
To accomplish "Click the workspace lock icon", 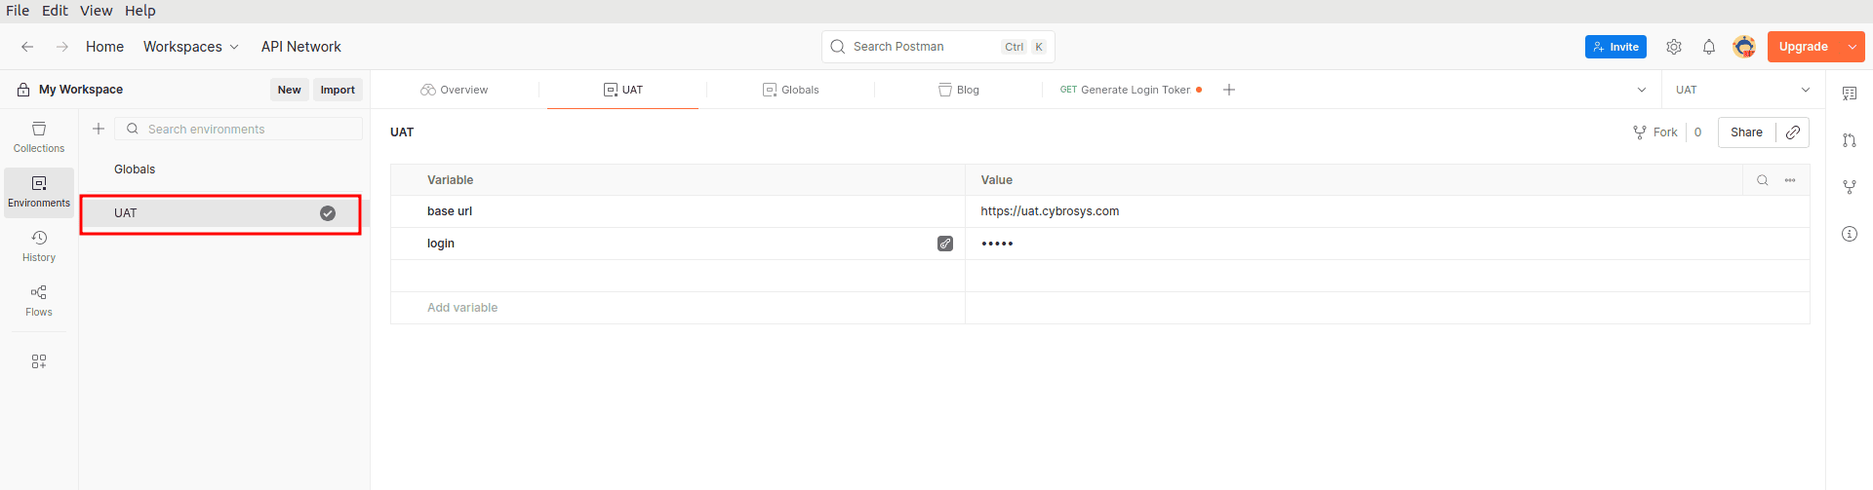I will [23, 90].
